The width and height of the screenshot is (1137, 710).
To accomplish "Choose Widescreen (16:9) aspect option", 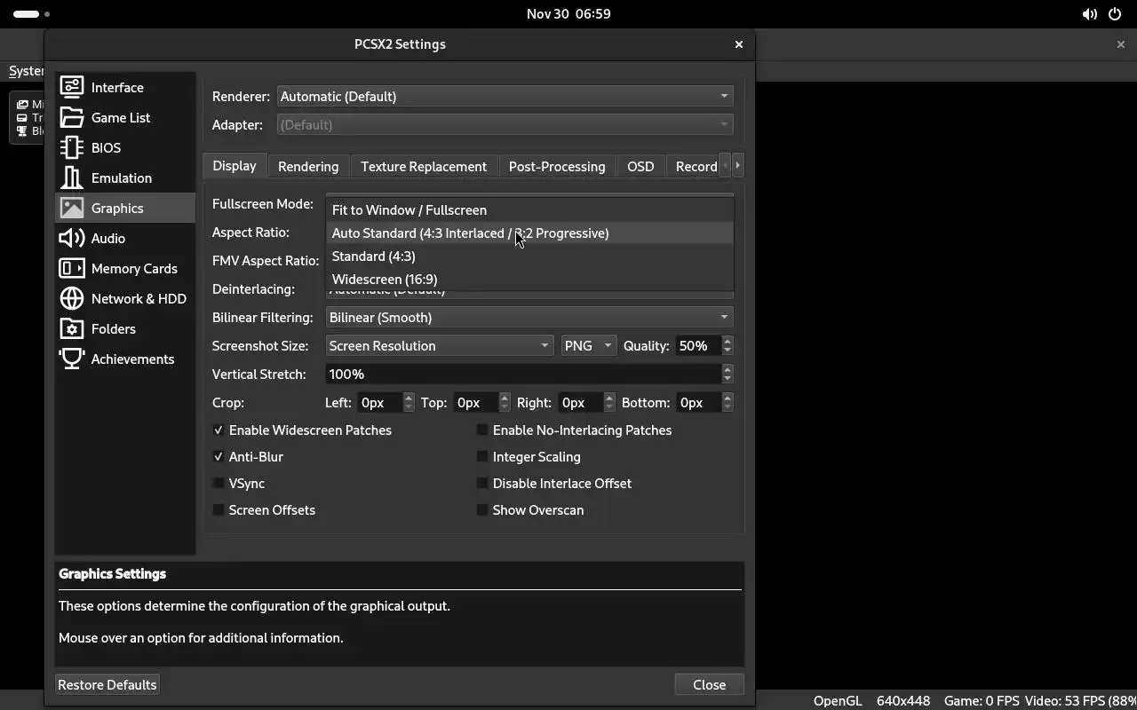I will (529, 279).
